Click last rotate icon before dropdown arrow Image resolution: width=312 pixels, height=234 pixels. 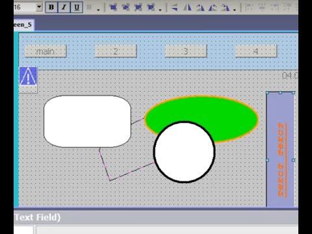coord(226,8)
